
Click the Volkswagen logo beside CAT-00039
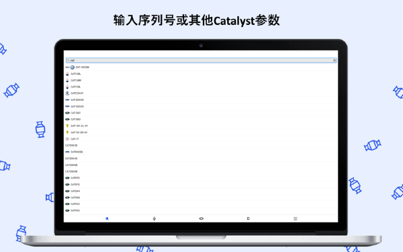[x=73, y=67]
